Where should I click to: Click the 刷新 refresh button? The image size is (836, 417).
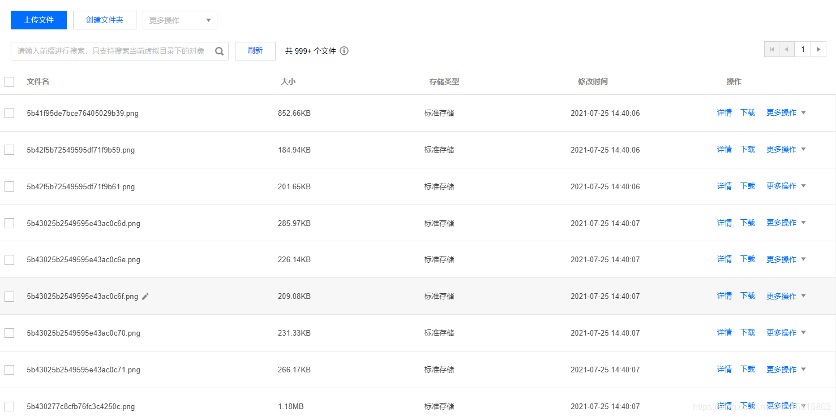click(x=255, y=51)
